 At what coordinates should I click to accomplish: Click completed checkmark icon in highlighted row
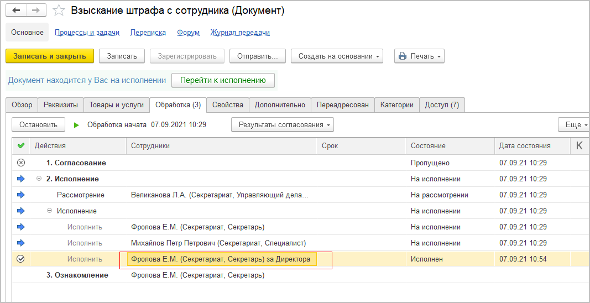[21, 259]
